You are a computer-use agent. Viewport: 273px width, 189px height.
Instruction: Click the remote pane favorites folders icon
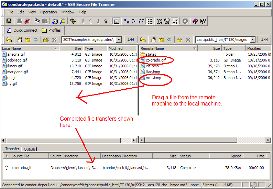(143, 40)
